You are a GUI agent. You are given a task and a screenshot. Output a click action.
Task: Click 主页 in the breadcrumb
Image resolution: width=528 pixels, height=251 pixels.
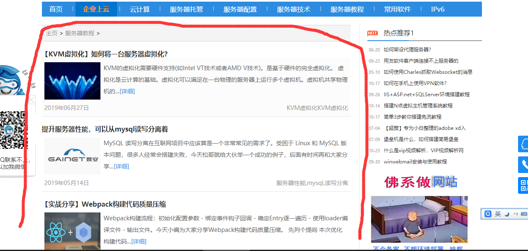pos(51,33)
